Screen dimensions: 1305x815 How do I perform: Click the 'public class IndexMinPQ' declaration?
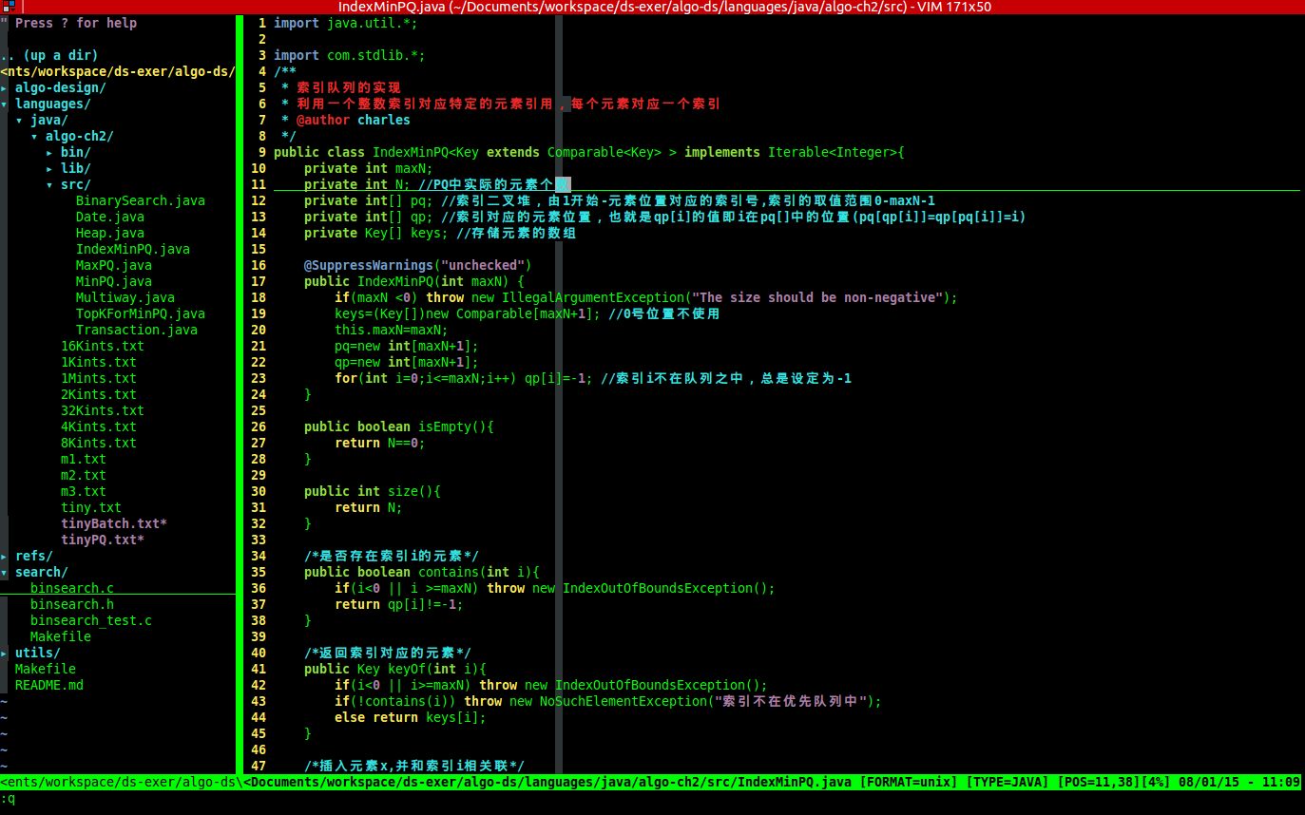(x=589, y=153)
